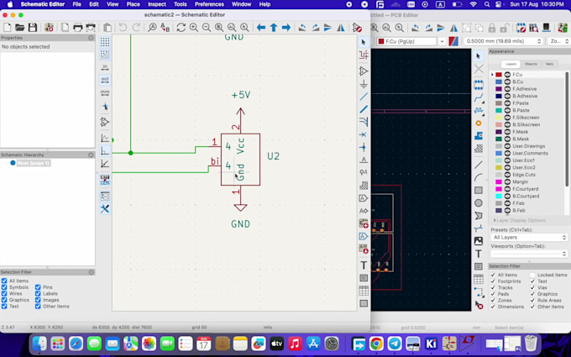Open the Tools menu
Image resolution: width=571 pixels, height=357 pixels.
181,4
